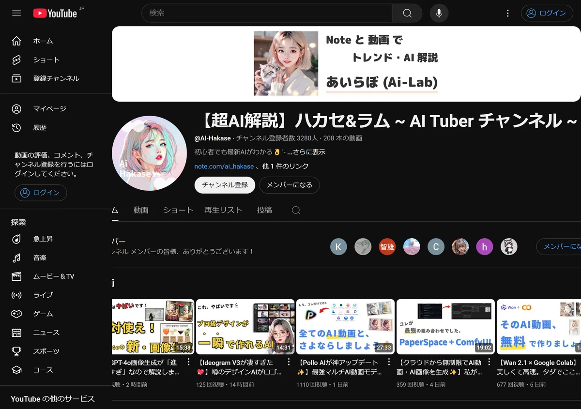Click メンバーになる join button
This screenshot has height=409, width=581.
pyautogui.click(x=289, y=185)
